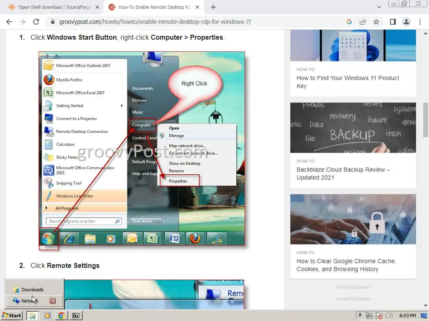Click the padlock site info icon

coord(53,22)
